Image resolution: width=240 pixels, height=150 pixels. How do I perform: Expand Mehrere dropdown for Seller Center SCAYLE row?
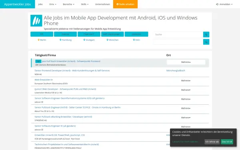[186, 108]
